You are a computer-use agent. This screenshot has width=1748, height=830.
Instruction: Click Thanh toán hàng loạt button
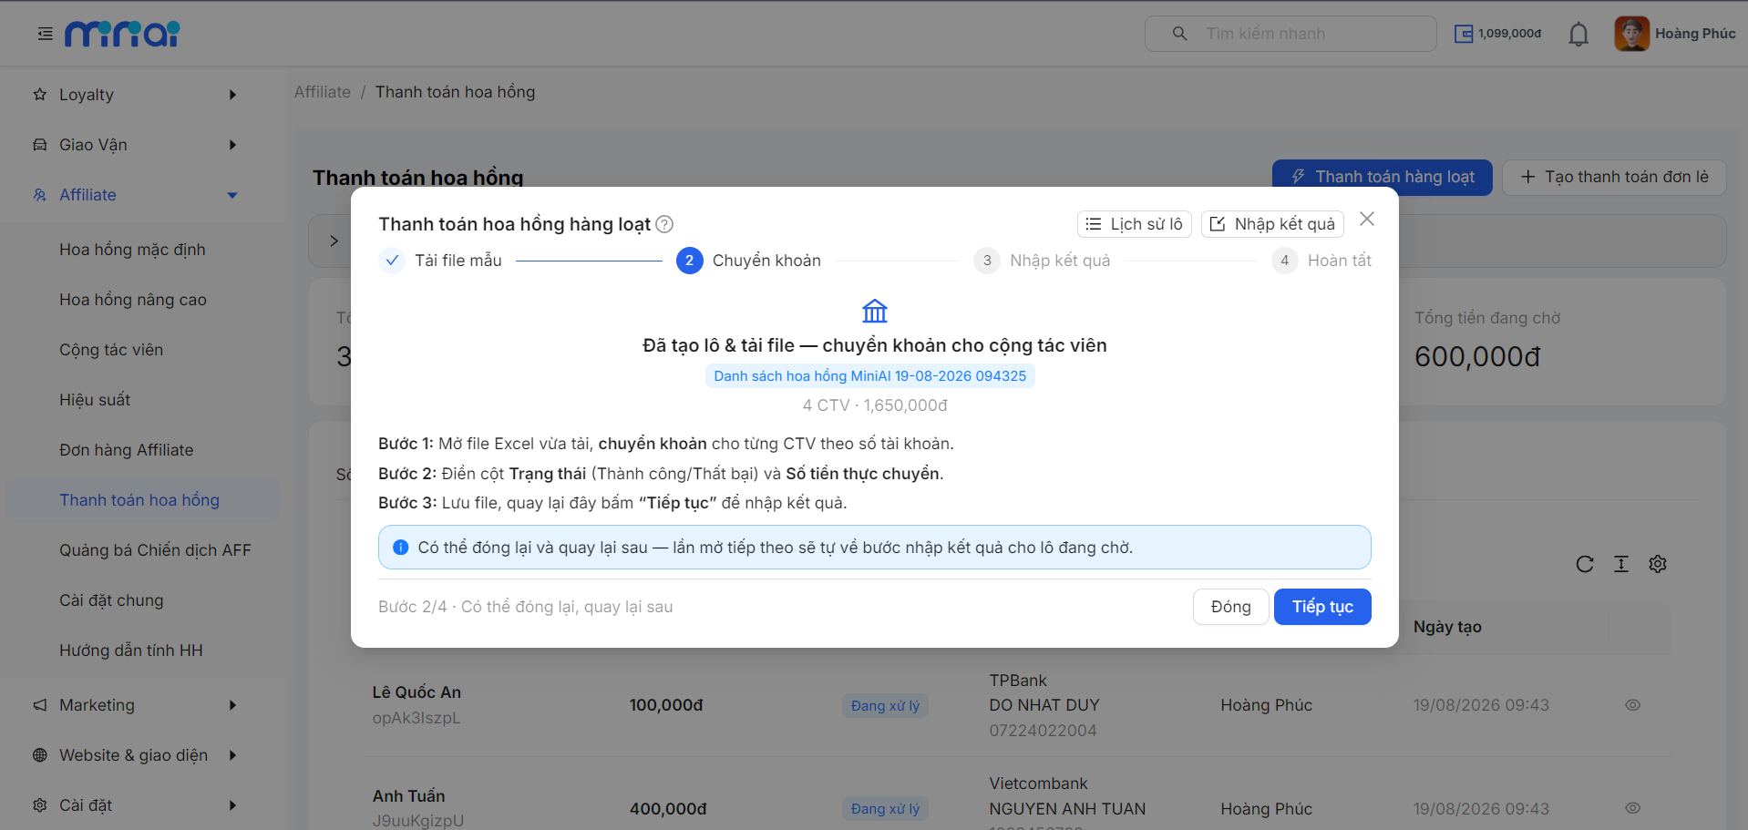tap(1383, 177)
